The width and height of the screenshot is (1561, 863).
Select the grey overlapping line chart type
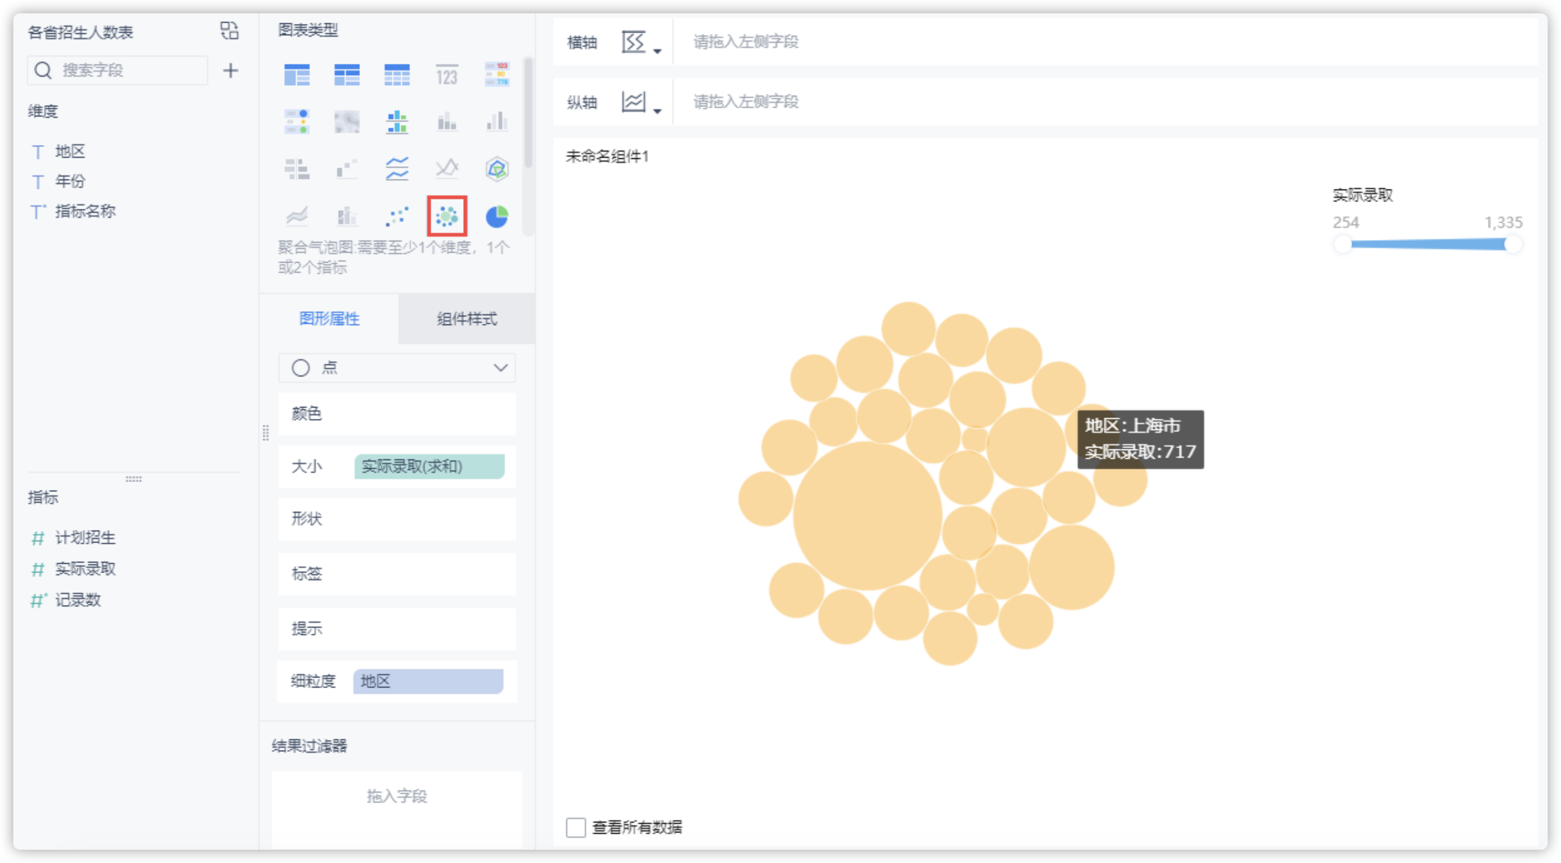[x=446, y=169]
